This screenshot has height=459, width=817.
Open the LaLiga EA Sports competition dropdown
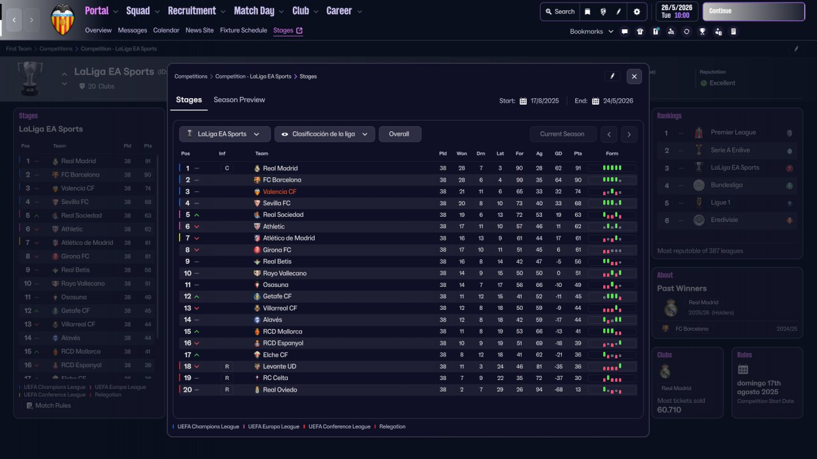coord(225,134)
